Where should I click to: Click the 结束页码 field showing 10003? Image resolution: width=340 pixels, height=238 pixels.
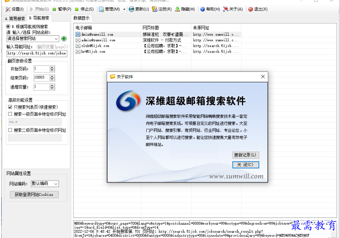tap(42, 78)
